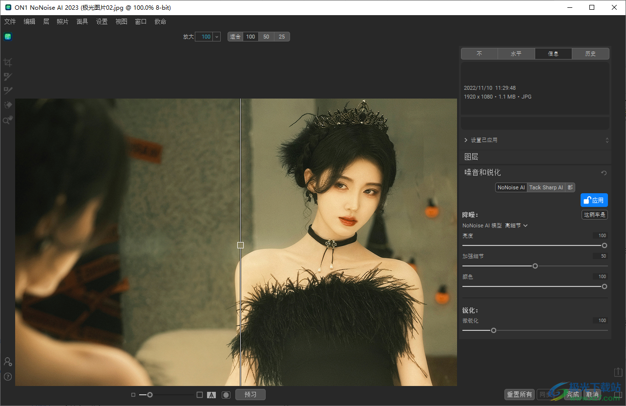Click the reset arrow beside 噪音和锐化
The width and height of the screenshot is (626, 406).
click(x=604, y=173)
